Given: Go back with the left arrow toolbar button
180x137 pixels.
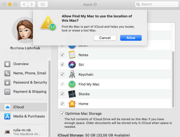Looking at the screenshot, I should point(24,4).
